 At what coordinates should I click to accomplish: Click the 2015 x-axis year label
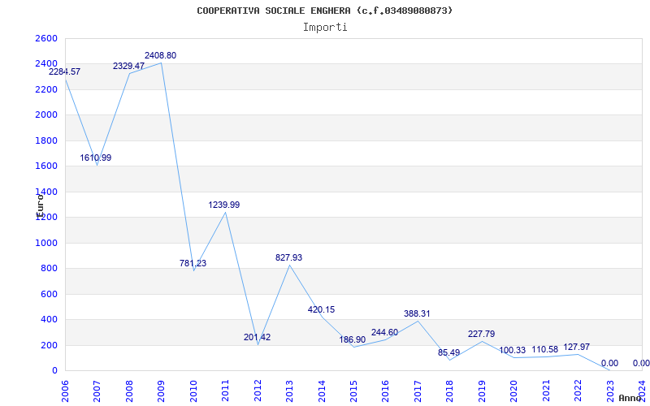353,391
